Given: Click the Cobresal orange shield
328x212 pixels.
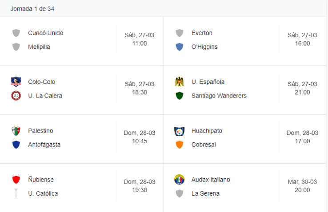Looking at the screenshot, I should [x=180, y=145].
